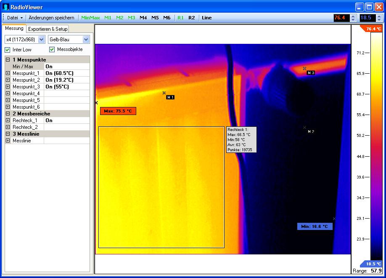Open the Datei menu
386x278 pixels.
click(x=15, y=18)
